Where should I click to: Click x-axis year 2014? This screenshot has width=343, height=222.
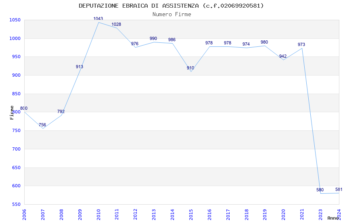(172, 215)
